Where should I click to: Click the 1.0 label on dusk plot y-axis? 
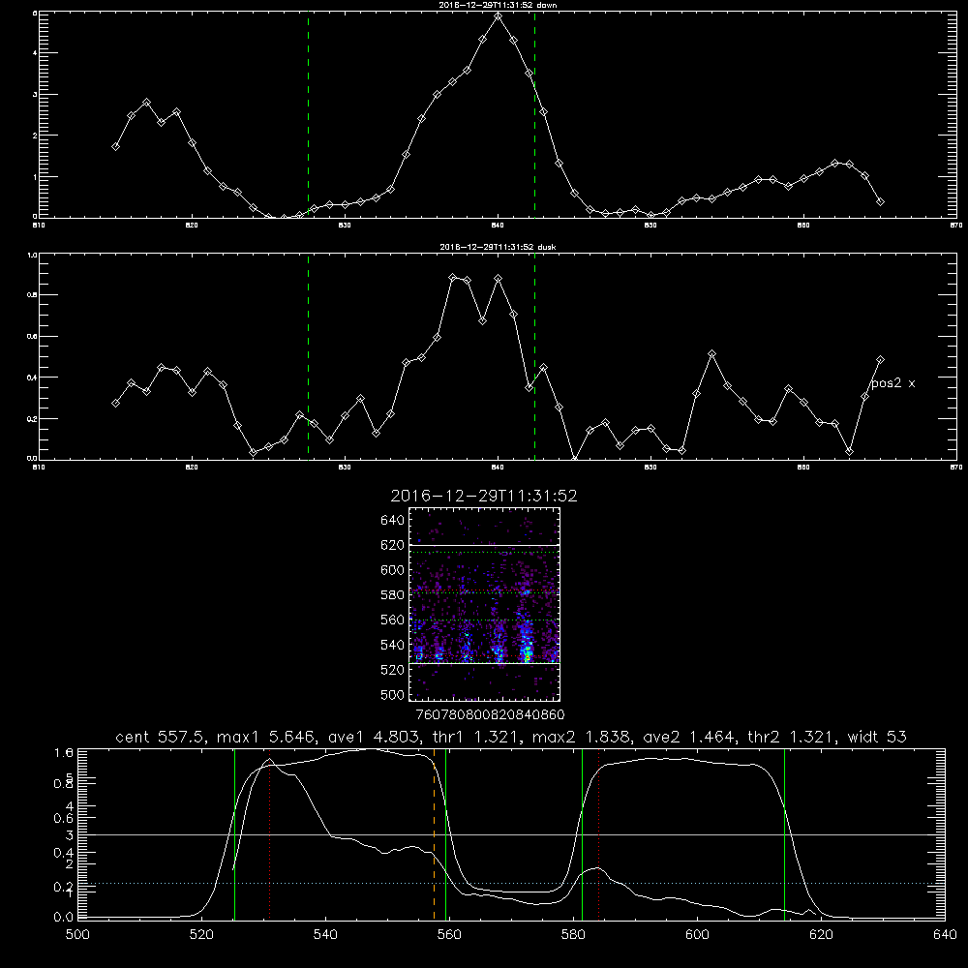coord(33,255)
